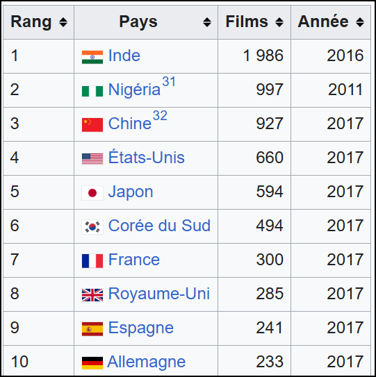Sort table by Films column arrows
The width and height of the screenshot is (376, 377).
279,22
